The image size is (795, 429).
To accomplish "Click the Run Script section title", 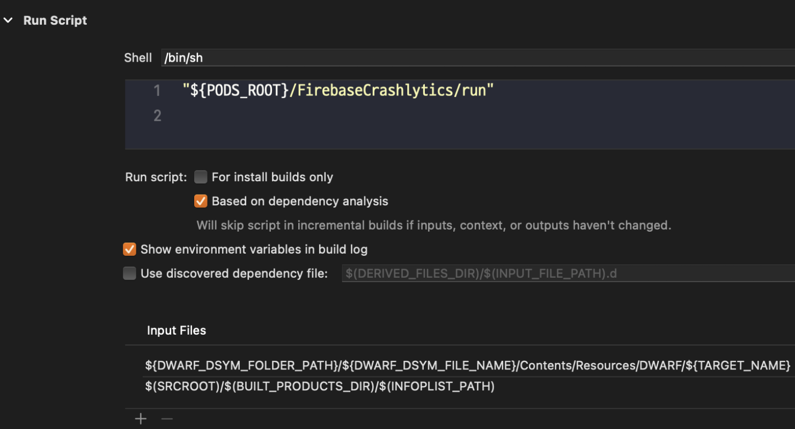I will tap(55, 20).
